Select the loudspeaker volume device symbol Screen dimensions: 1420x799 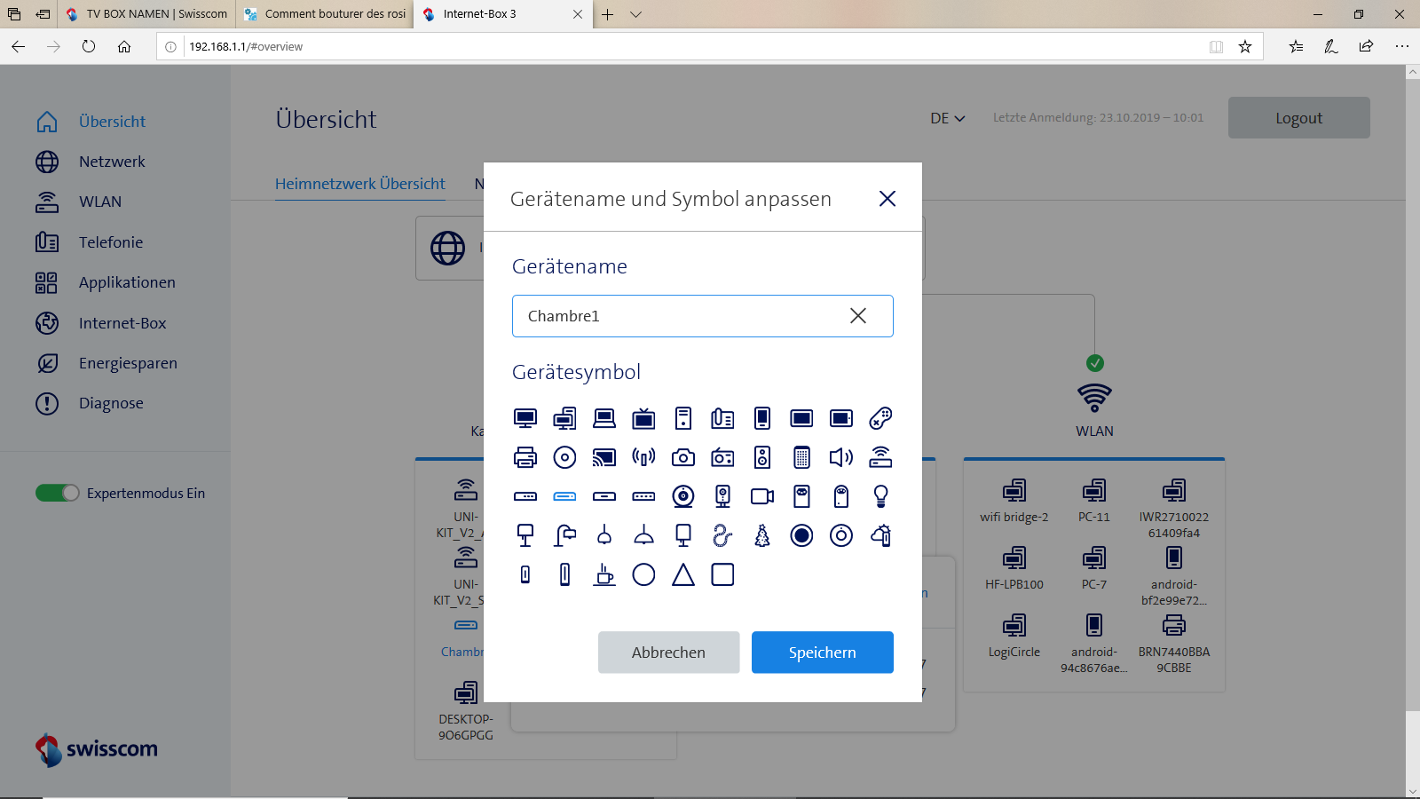tap(840, 457)
